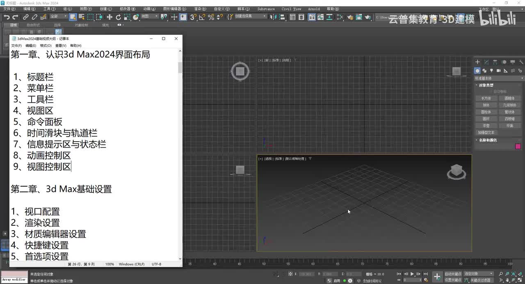Open the [透视] perspective viewport label menu
This screenshot has height=284, width=525.
pyautogui.click(x=268, y=159)
